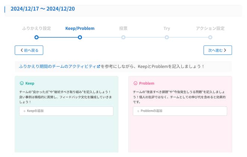The width and height of the screenshot is (247, 157).
Task: Open the 投票 step label
Action: (x=123, y=28)
